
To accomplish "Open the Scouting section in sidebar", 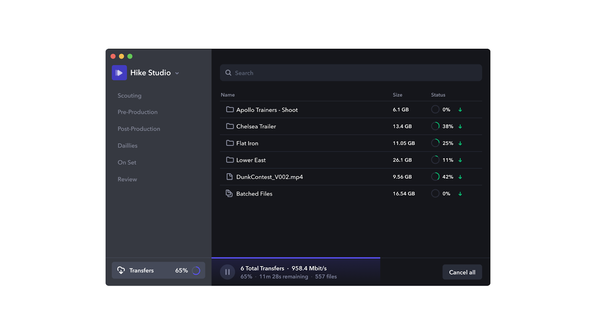I will [x=129, y=96].
